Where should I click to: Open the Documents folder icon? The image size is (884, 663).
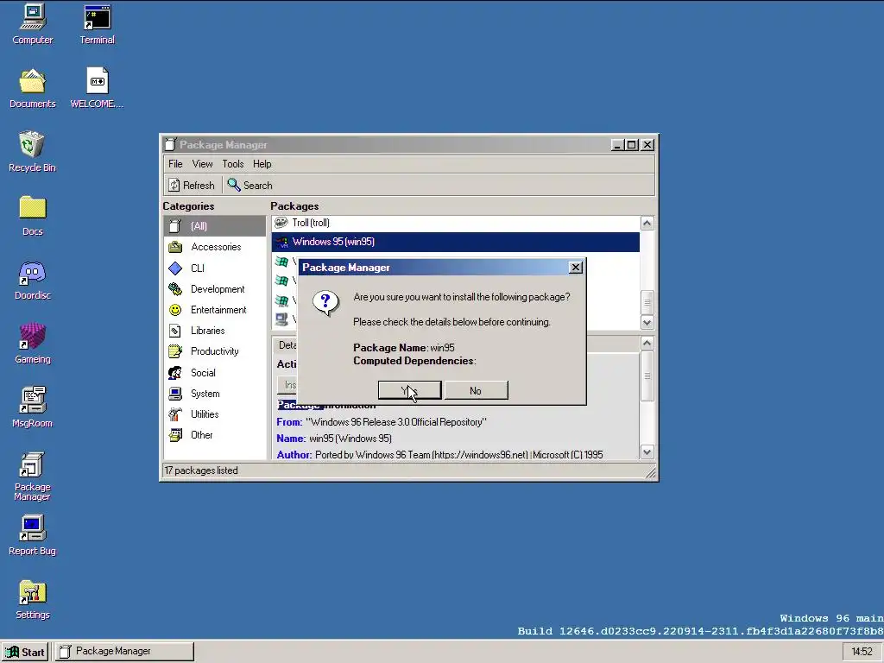click(x=32, y=88)
